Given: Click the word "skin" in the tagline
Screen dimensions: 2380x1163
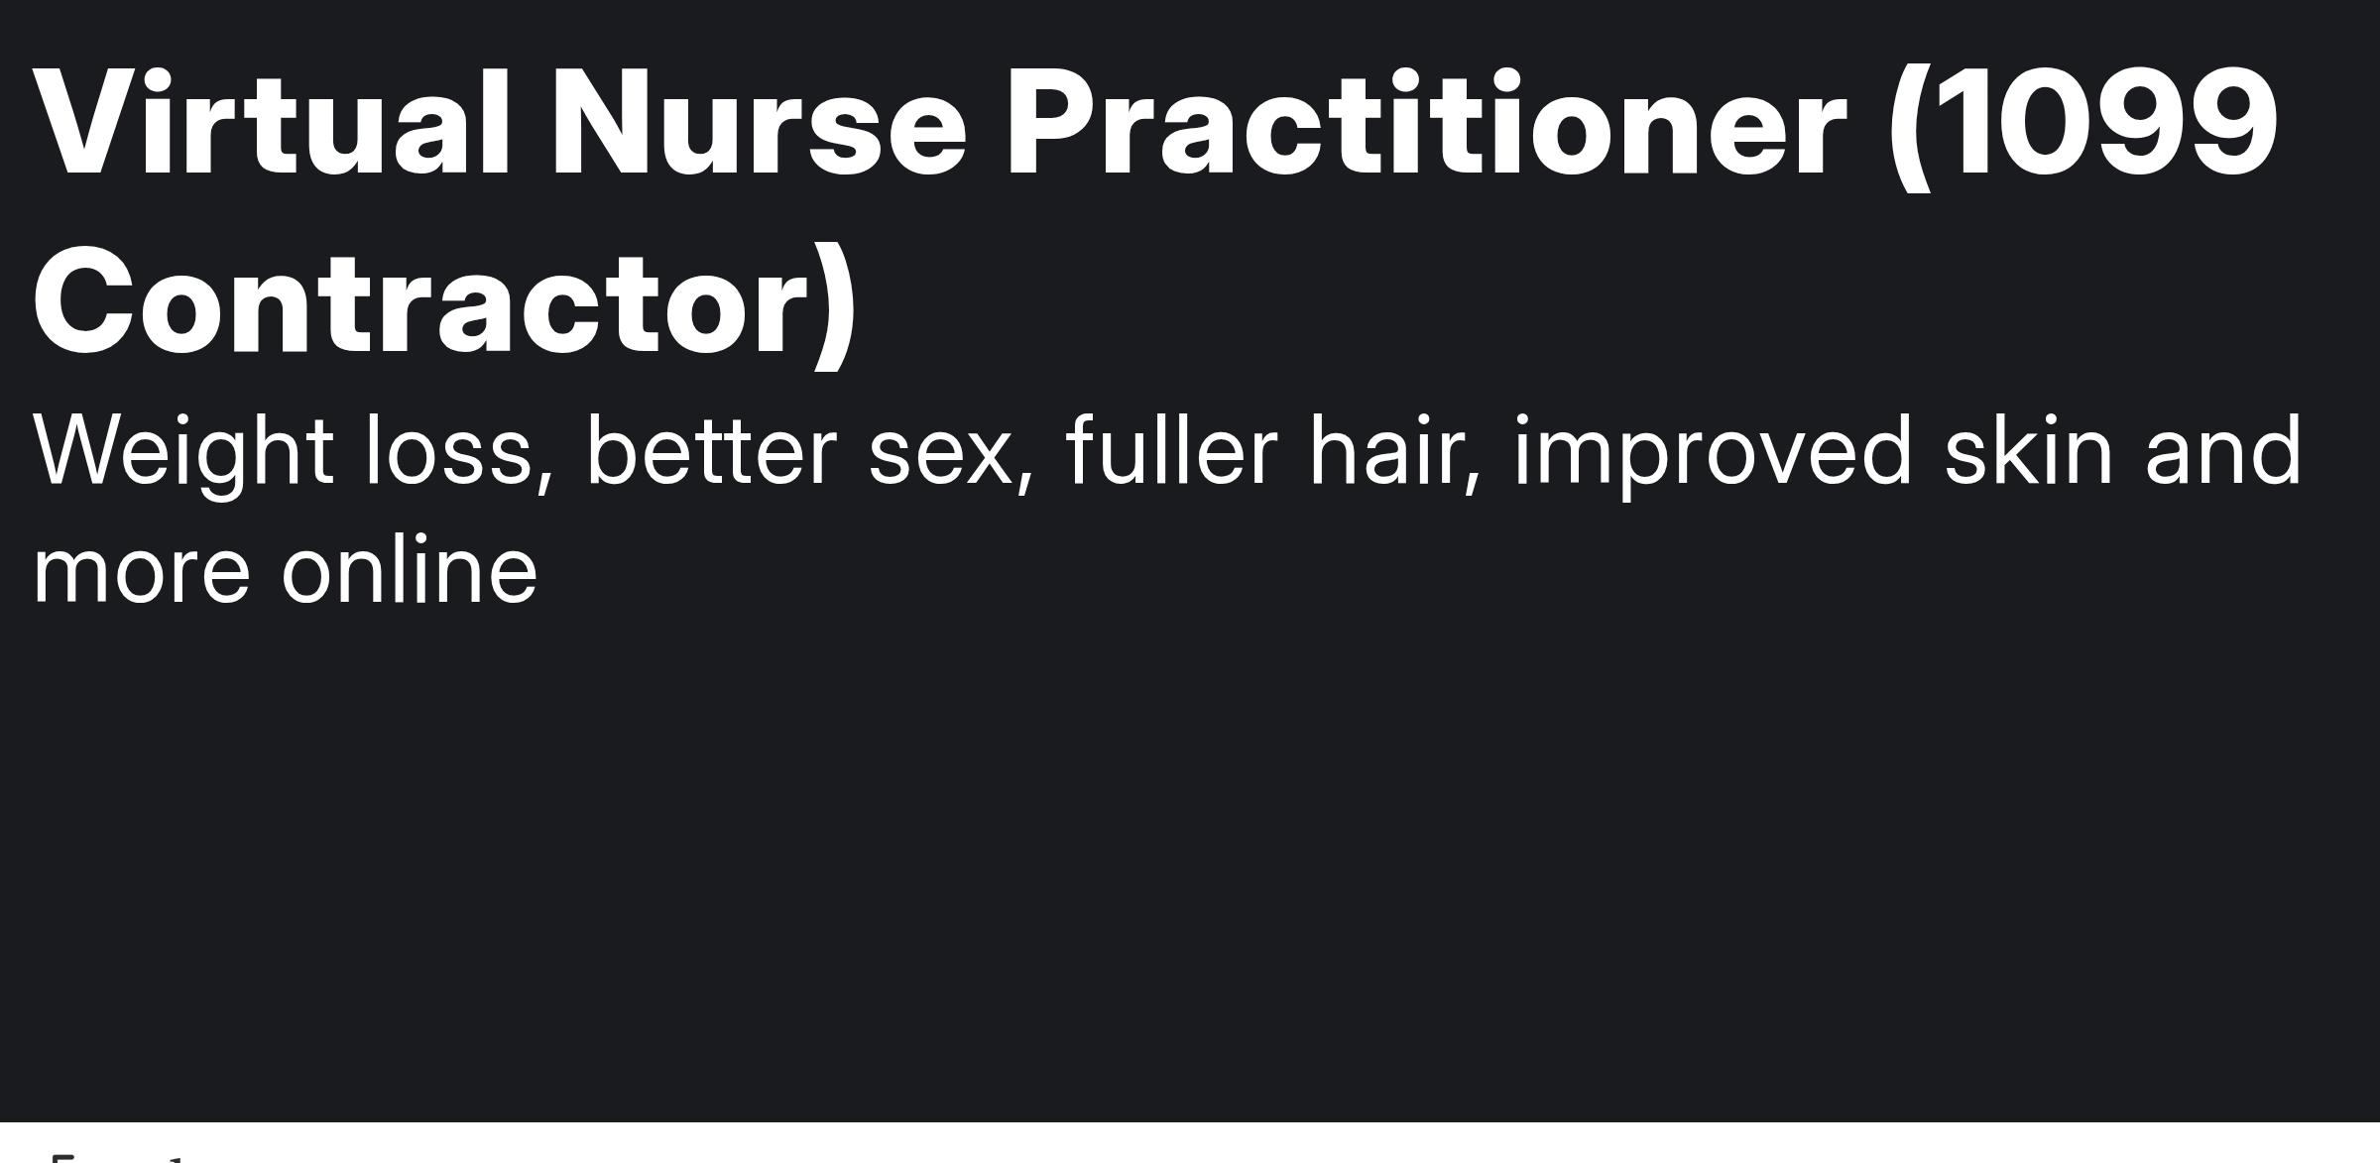Looking at the screenshot, I should click(2029, 452).
